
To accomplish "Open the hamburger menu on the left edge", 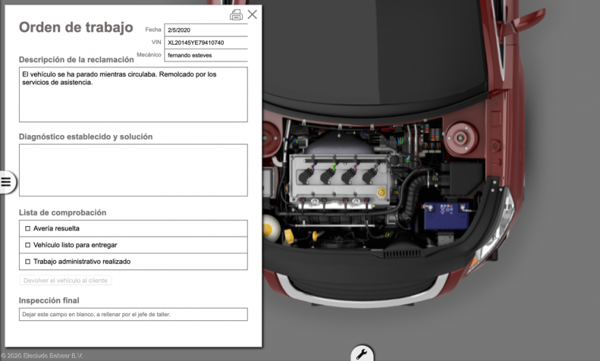I will click(6, 181).
